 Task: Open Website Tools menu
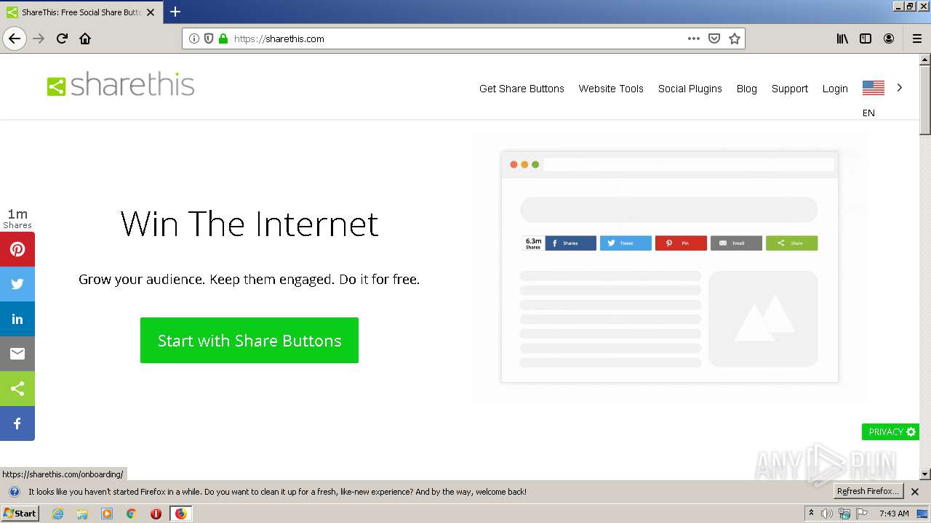pyautogui.click(x=611, y=89)
